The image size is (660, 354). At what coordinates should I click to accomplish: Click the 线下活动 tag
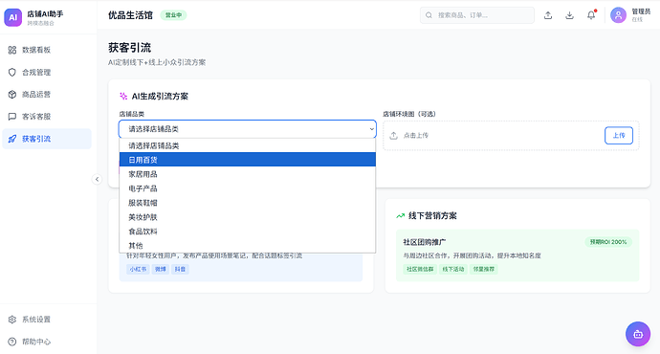point(453,269)
